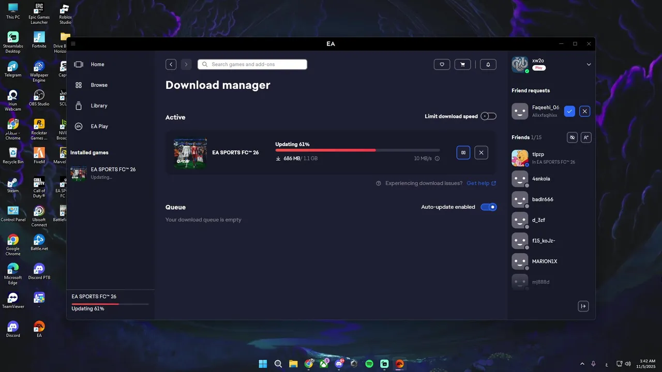Open friend 4snkola in friends list
The width and height of the screenshot is (662, 372).
pos(551,179)
